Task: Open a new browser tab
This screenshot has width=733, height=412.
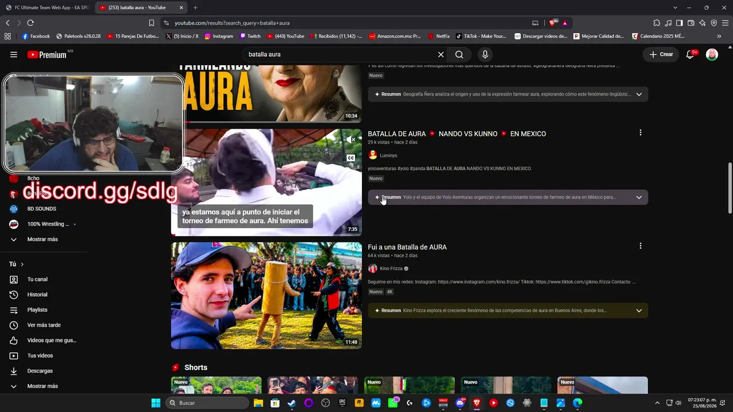Action: click(x=195, y=7)
